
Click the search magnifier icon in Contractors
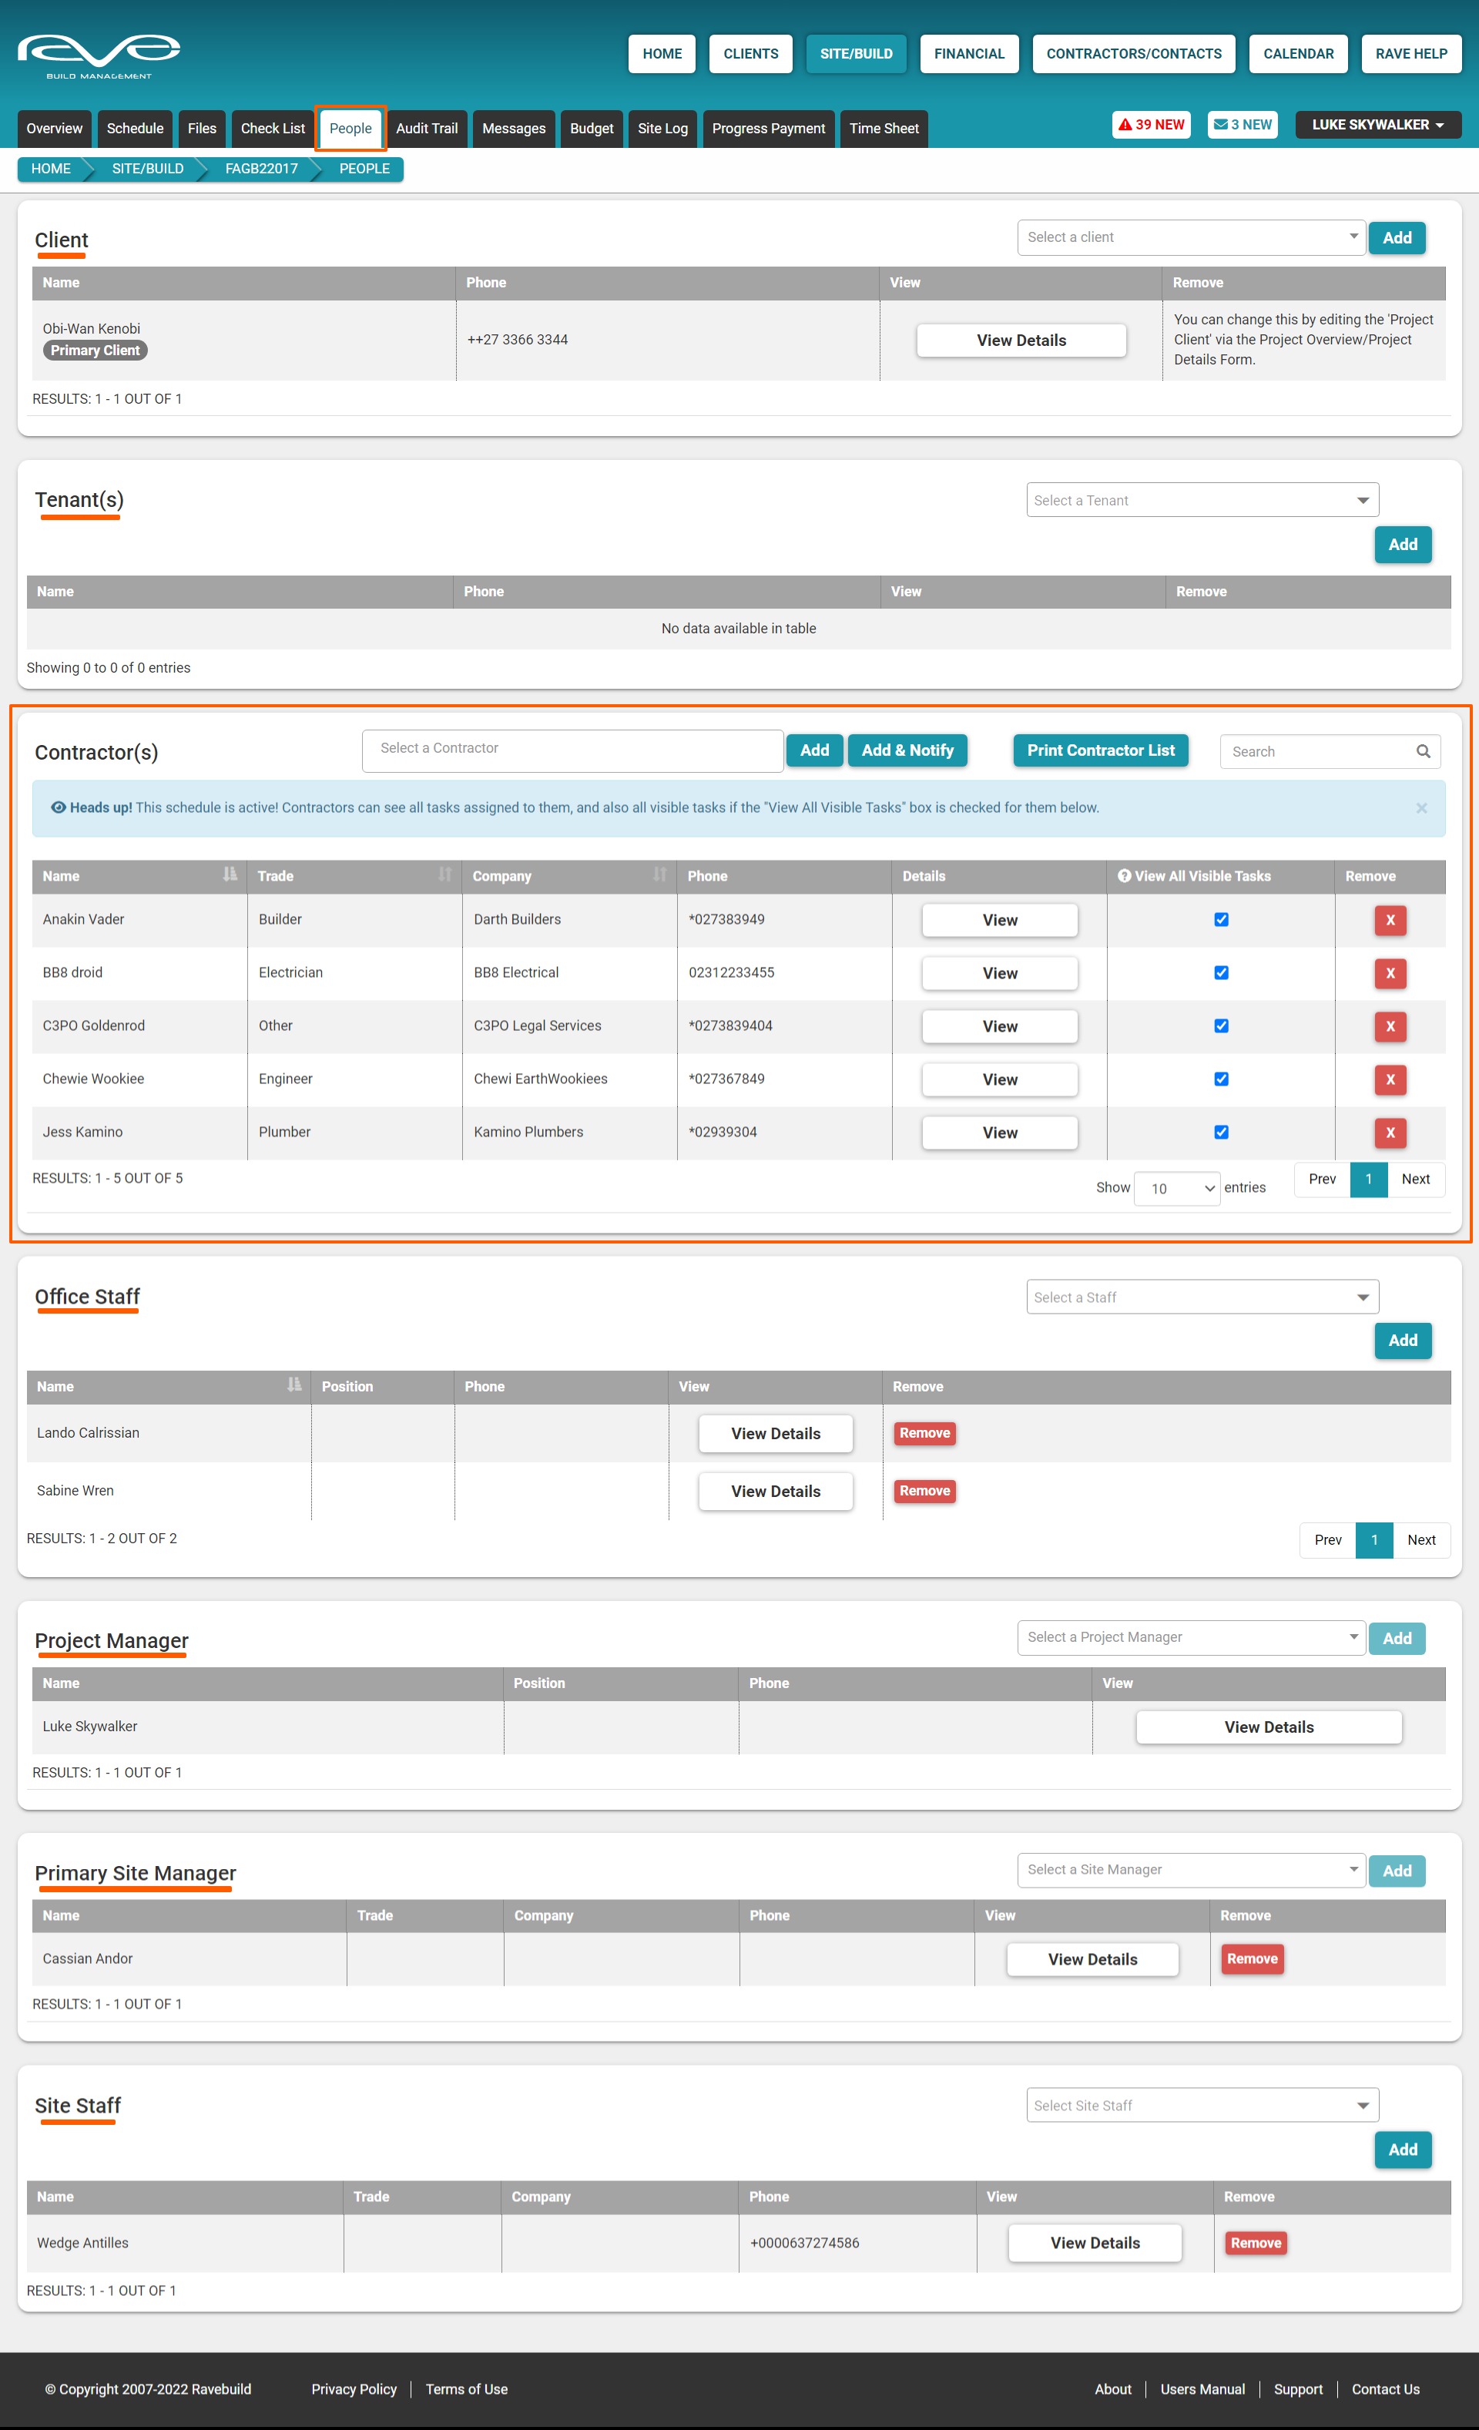pyautogui.click(x=1423, y=751)
